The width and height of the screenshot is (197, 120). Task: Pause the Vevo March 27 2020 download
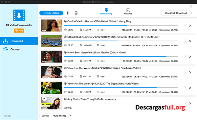click(x=185, y=72)
